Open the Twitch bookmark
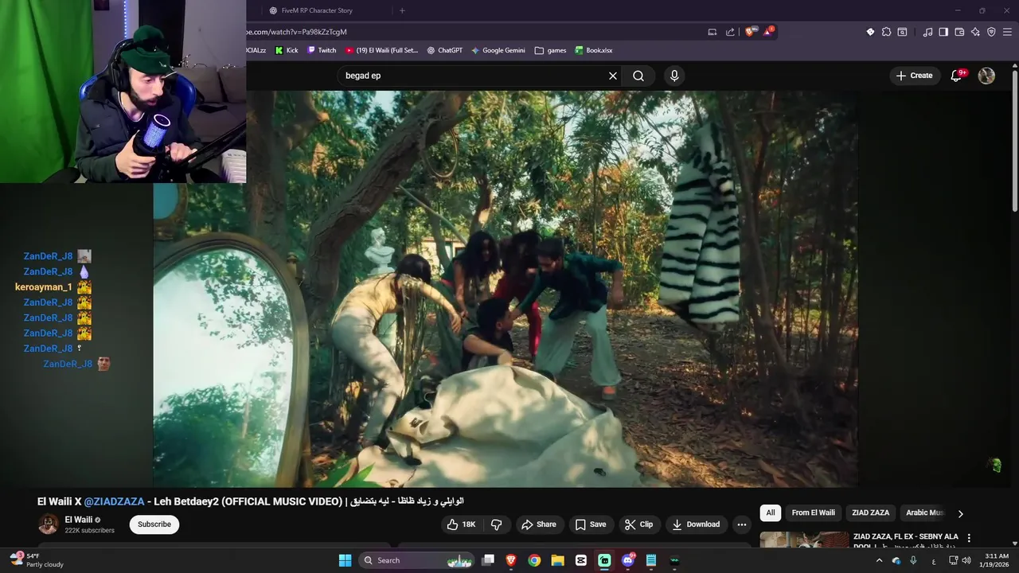1019x573 pixels. [322, 50]
